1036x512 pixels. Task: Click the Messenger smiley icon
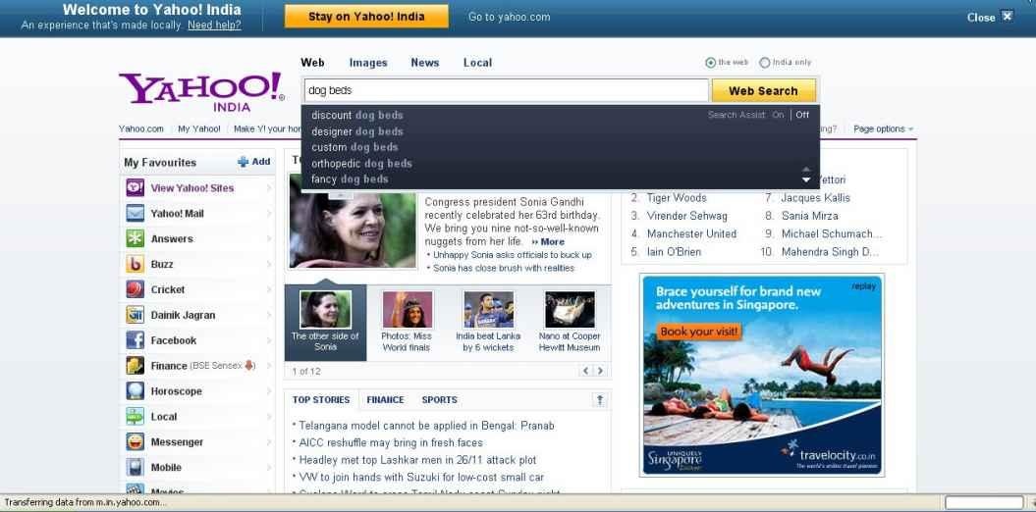(136, 442)
